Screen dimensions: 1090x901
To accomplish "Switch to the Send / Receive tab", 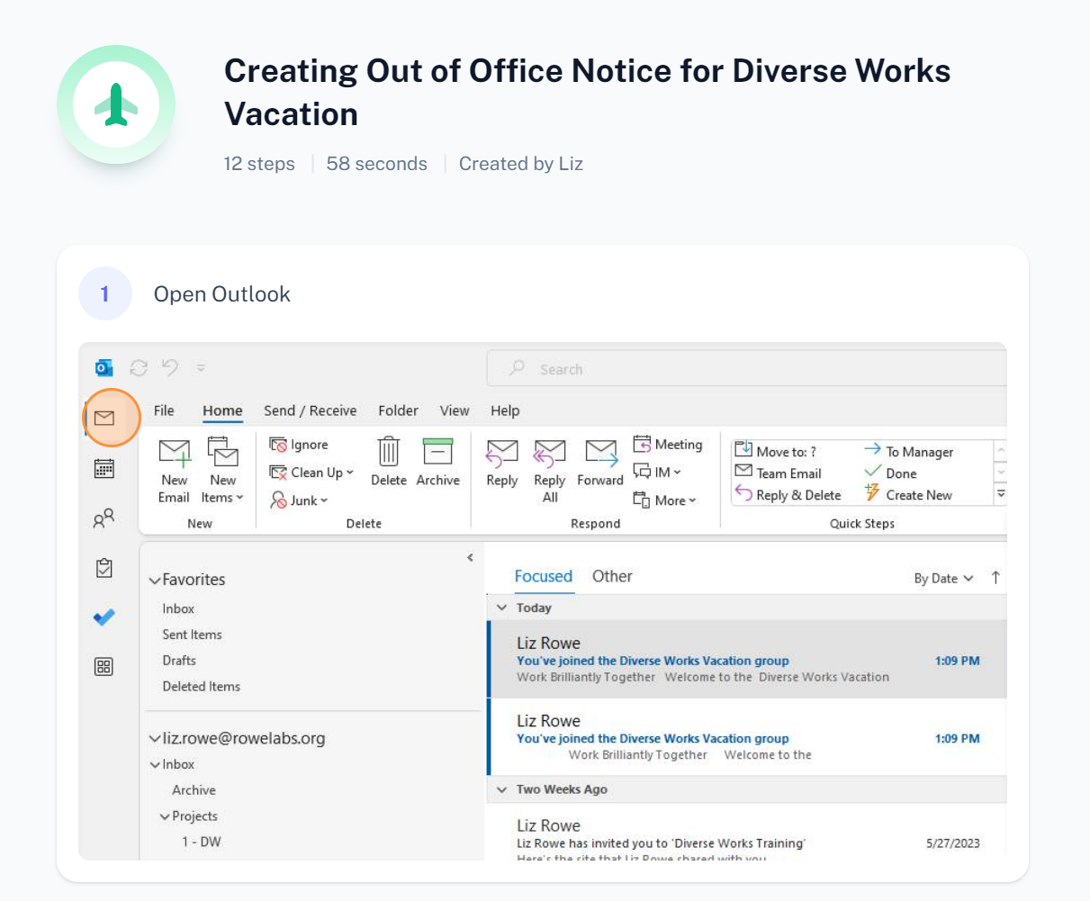I will 311,410.
